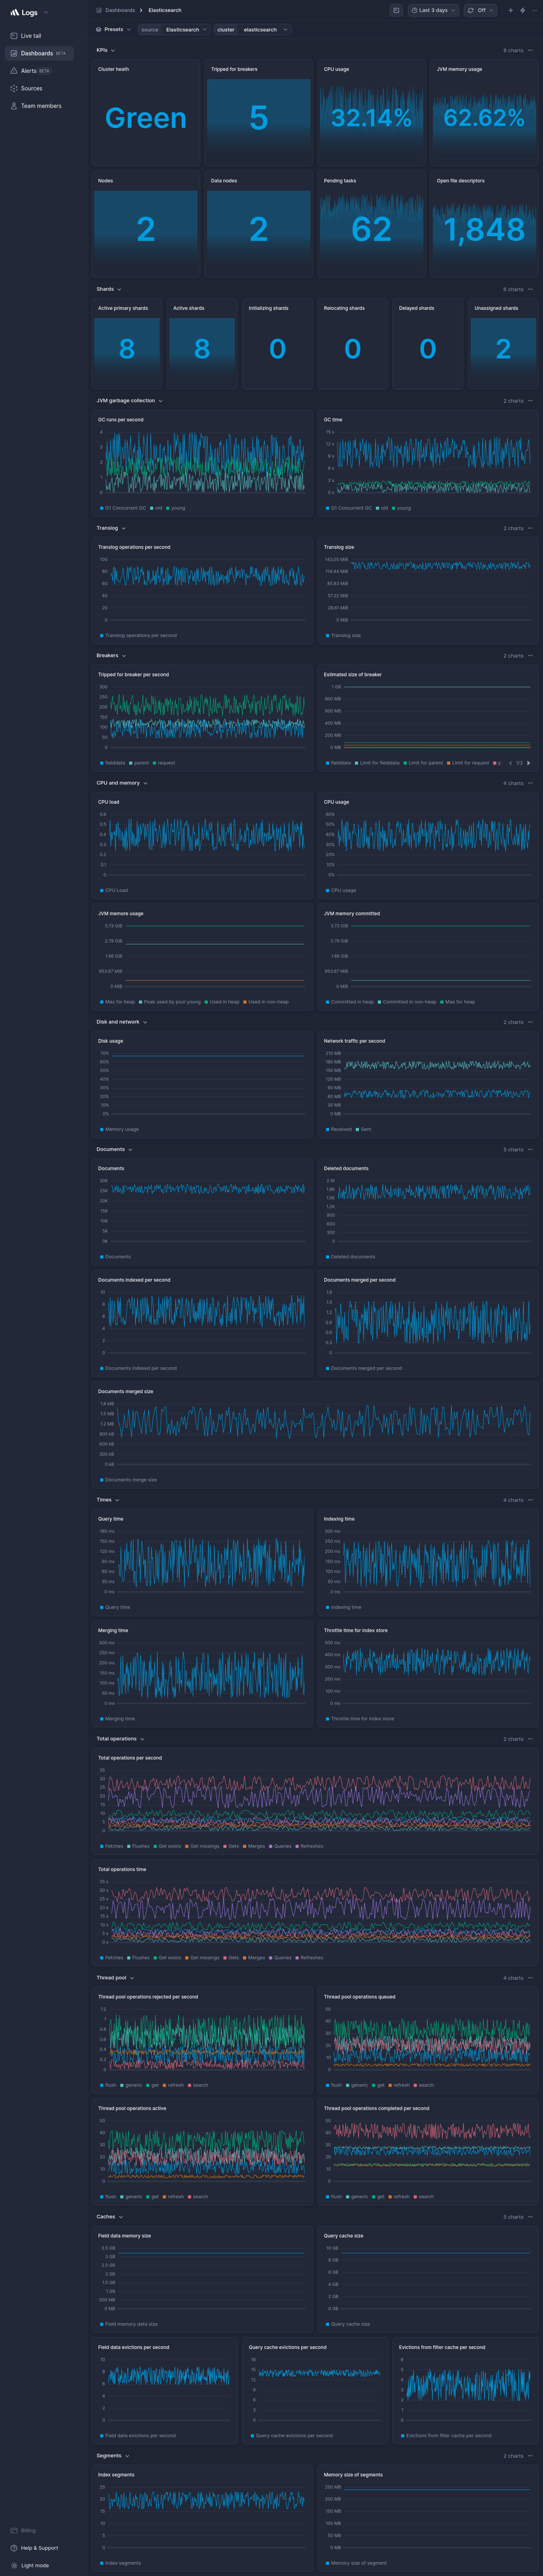Open the Thread pool section three-dot menu
The width and height of the screenshot is (543, 2576).
(530, 1978)
